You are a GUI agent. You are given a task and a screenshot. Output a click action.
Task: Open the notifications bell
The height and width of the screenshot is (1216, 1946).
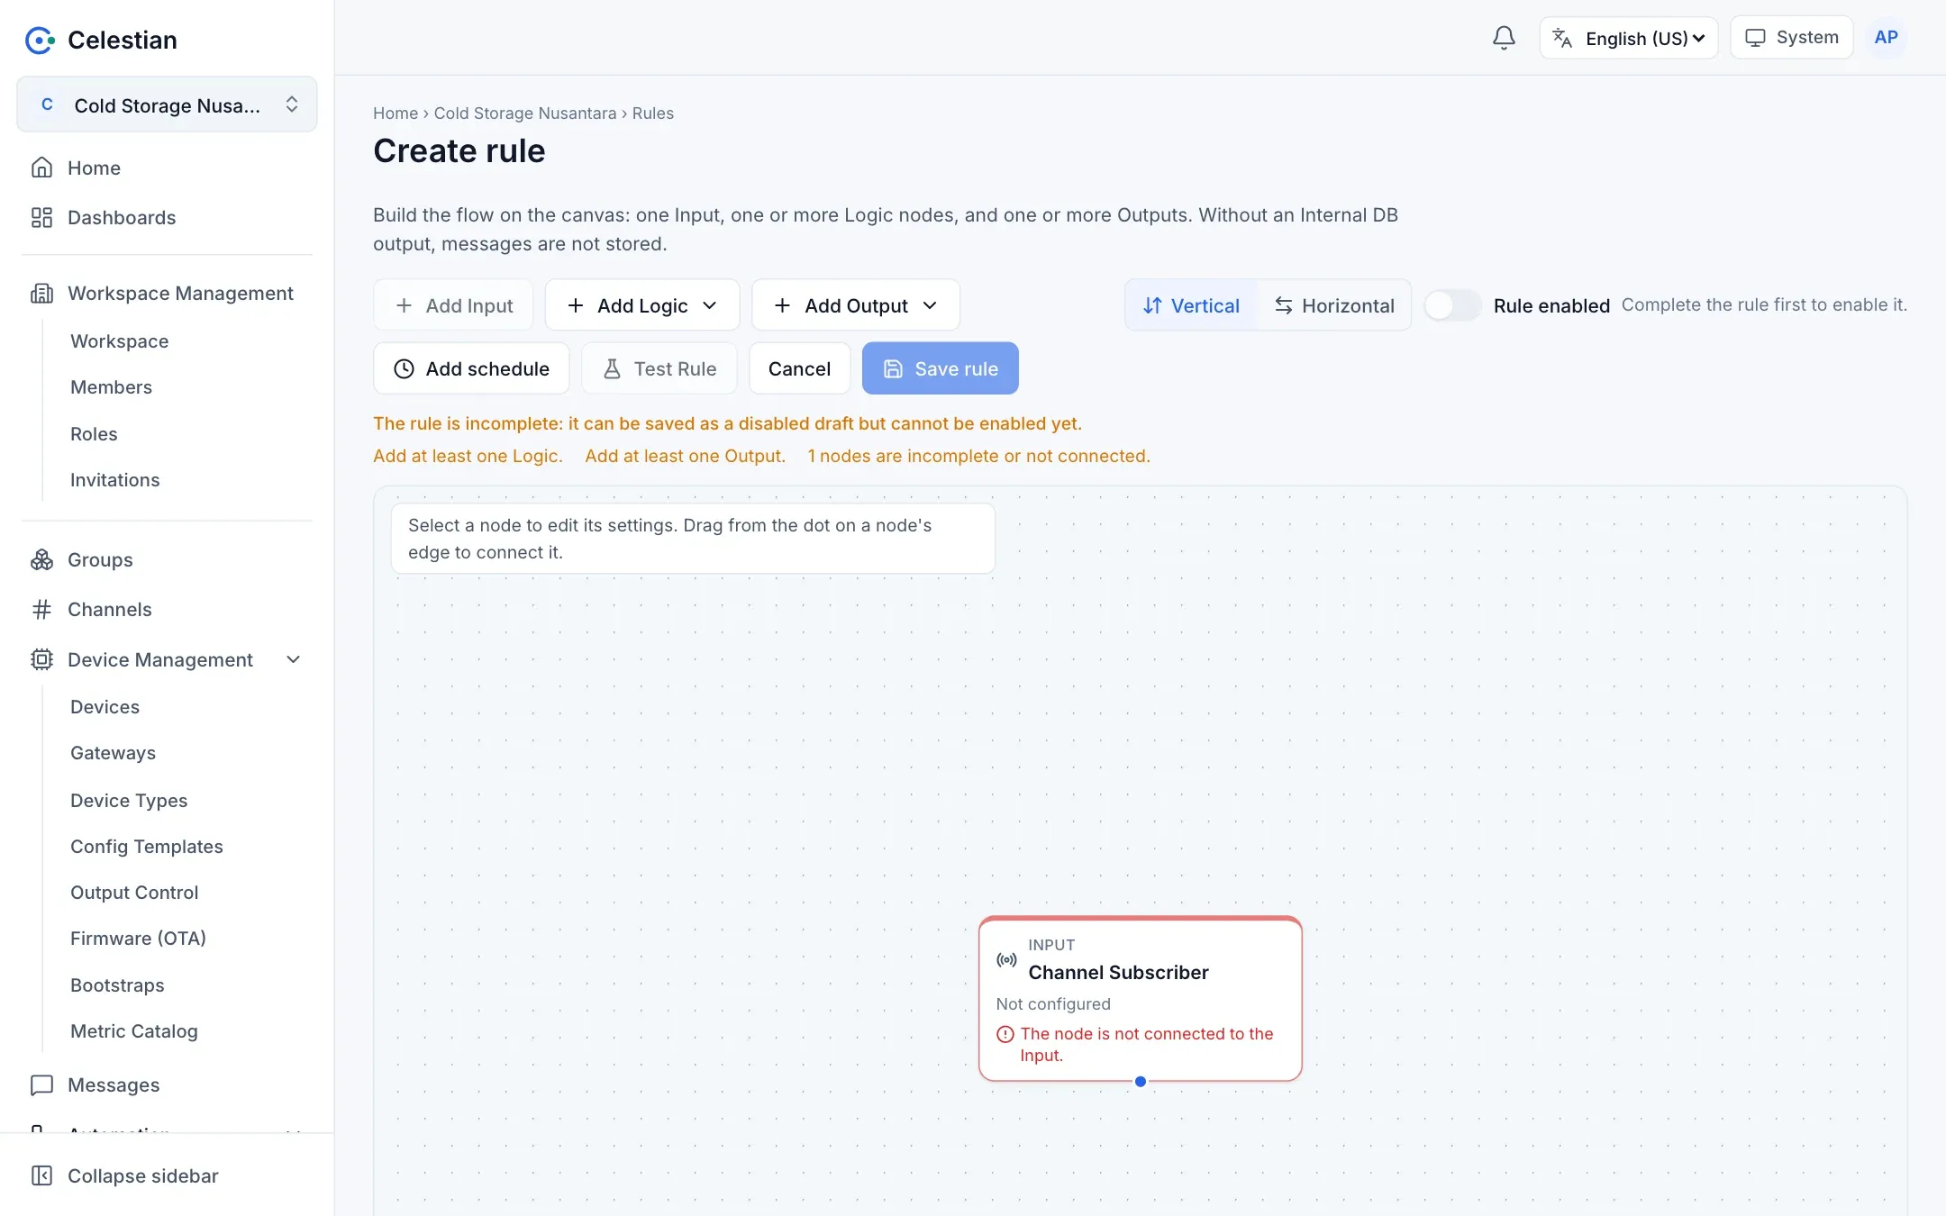pyautogui.click(x=1504, y=38)
